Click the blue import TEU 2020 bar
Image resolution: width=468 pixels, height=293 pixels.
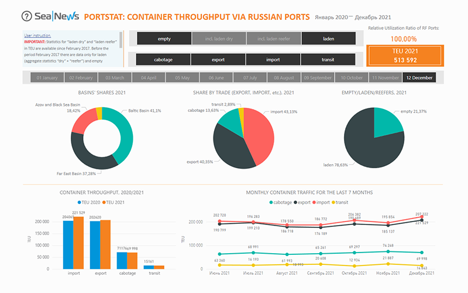68,244
